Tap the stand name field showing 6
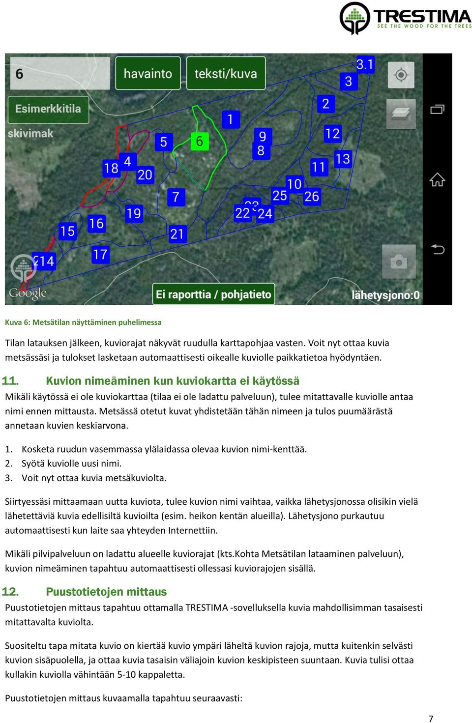The height and width of the screenshot is (723, 472). tap(60, 73)
